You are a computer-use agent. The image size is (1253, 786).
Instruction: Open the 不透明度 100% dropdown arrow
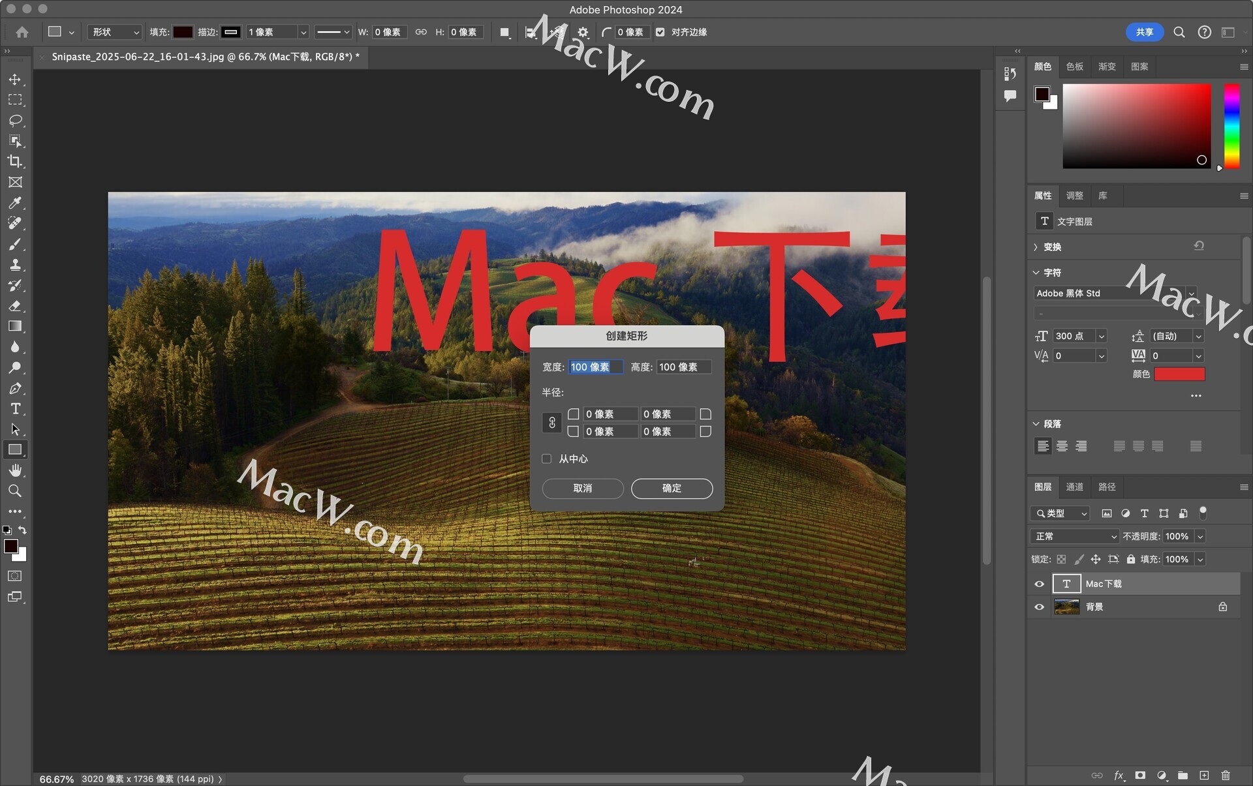click(1199, 536)
